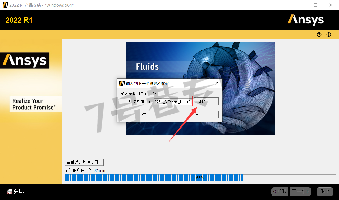Click the blue installation progress bar
Image resolution: width=339 pixels, height=200 pixels.
coord(200,178)
